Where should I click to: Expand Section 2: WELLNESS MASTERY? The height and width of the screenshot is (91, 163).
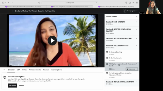click(137, 29)
